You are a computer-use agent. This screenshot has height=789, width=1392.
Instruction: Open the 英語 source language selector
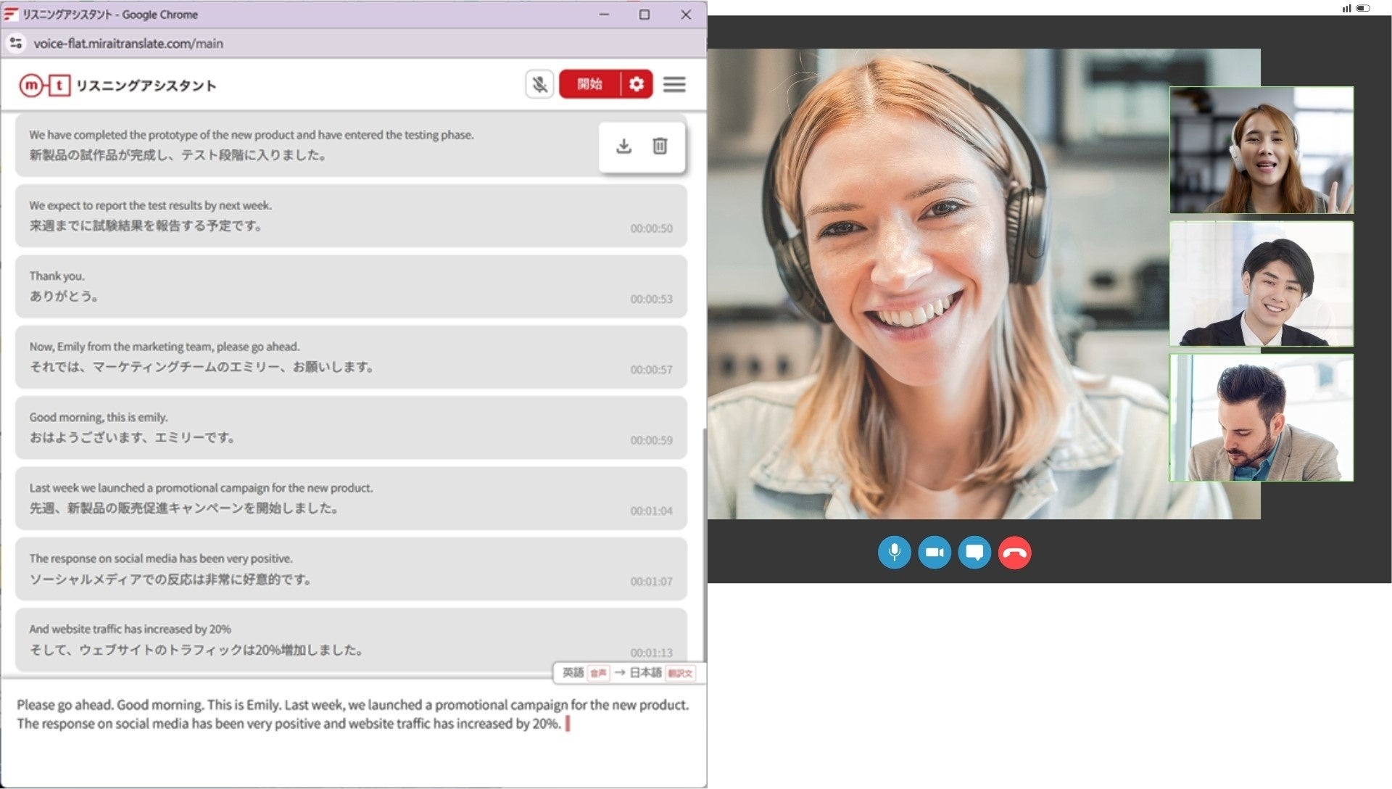(573, 673)
